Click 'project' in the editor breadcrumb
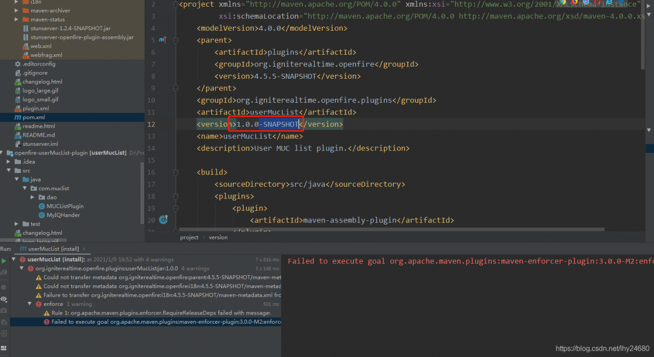 (x=189, y=237)
